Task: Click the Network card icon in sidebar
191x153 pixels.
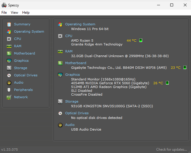Action: click(9, 97)
